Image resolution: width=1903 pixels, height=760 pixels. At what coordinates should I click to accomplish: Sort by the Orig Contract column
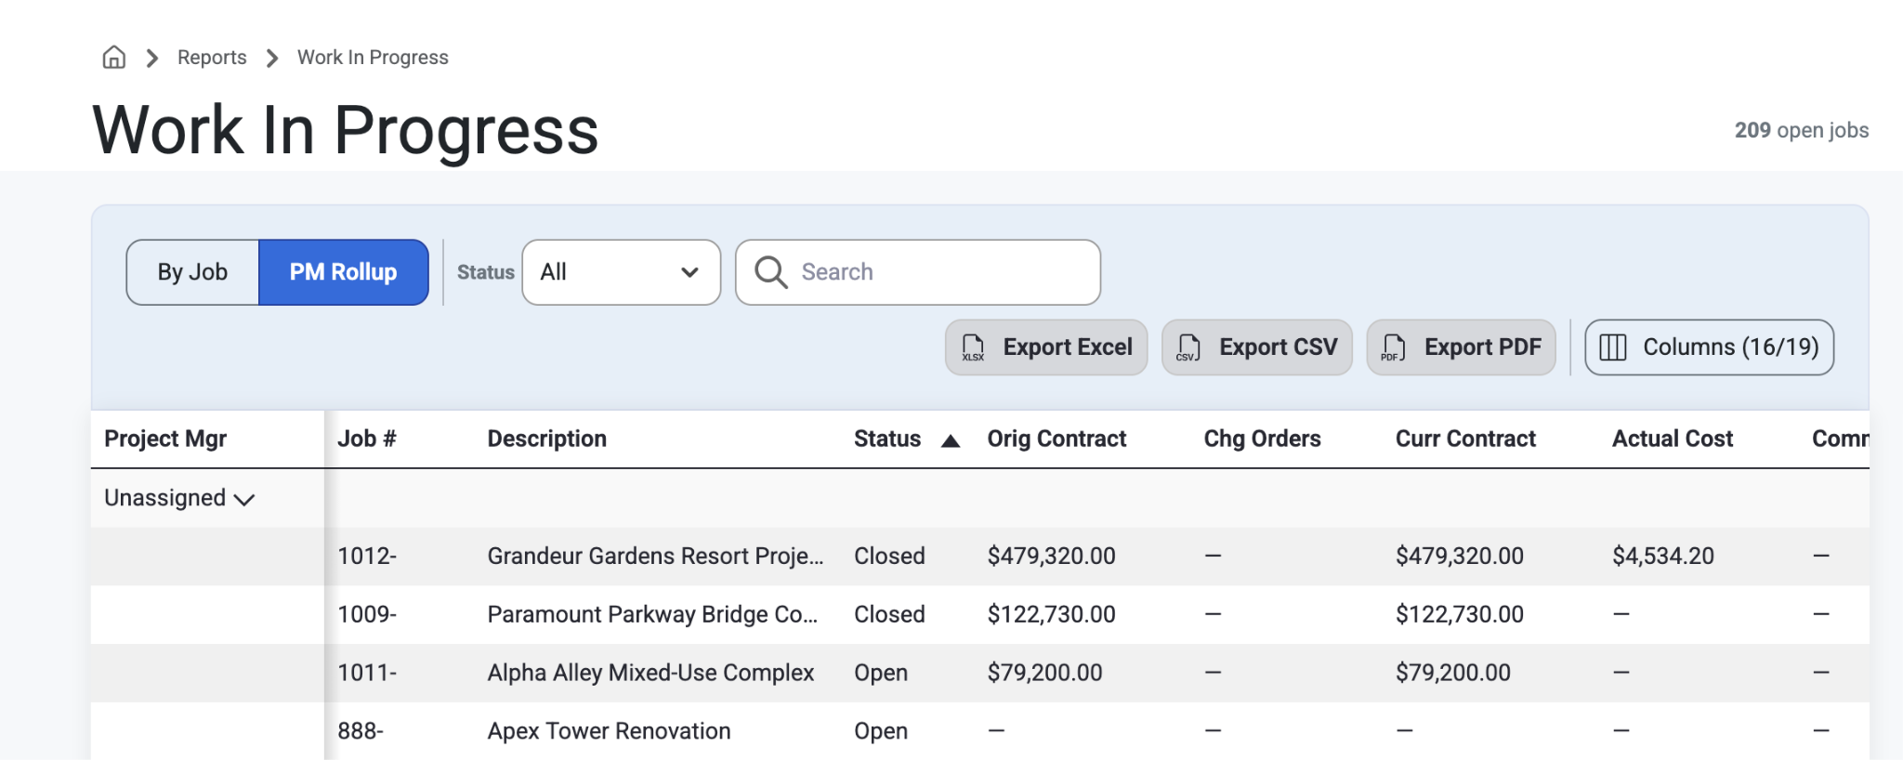pos(1056,439)
